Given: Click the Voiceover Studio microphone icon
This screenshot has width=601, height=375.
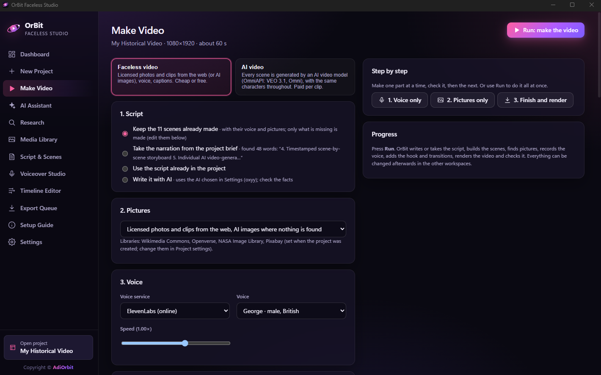Looking at the screenshot, I should coord(12,174).
